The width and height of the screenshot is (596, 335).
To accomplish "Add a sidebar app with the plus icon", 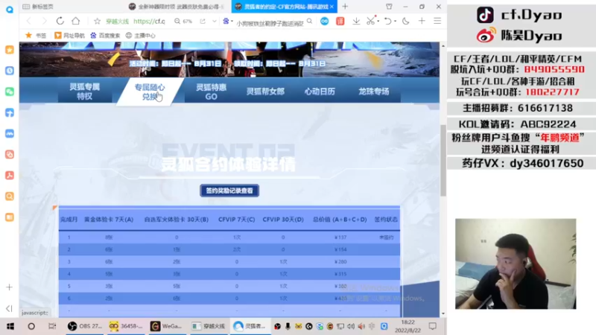I will [x=10, y=287].
